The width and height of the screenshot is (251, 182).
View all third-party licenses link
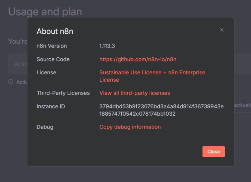click(135, 93)
